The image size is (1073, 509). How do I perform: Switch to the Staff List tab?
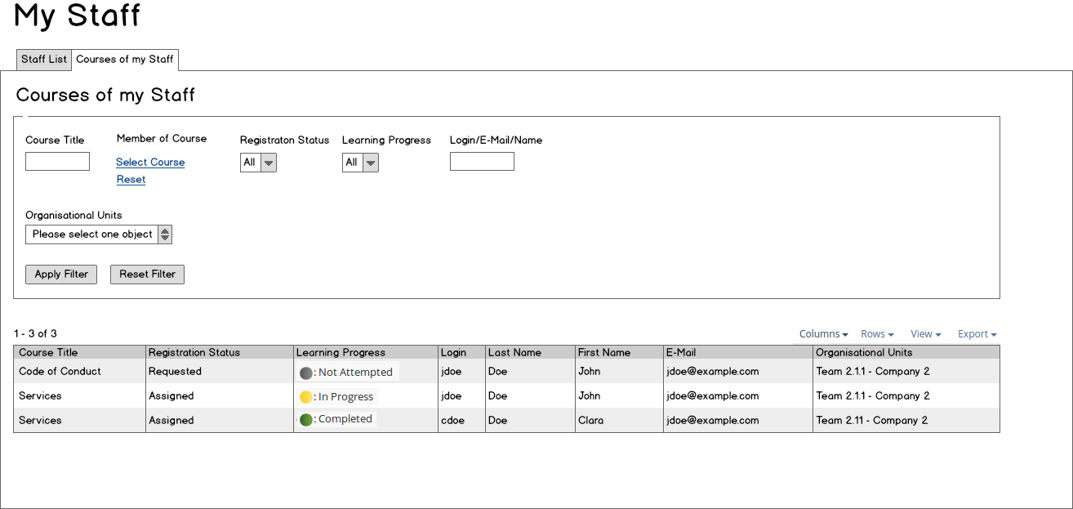click(44, 60)
